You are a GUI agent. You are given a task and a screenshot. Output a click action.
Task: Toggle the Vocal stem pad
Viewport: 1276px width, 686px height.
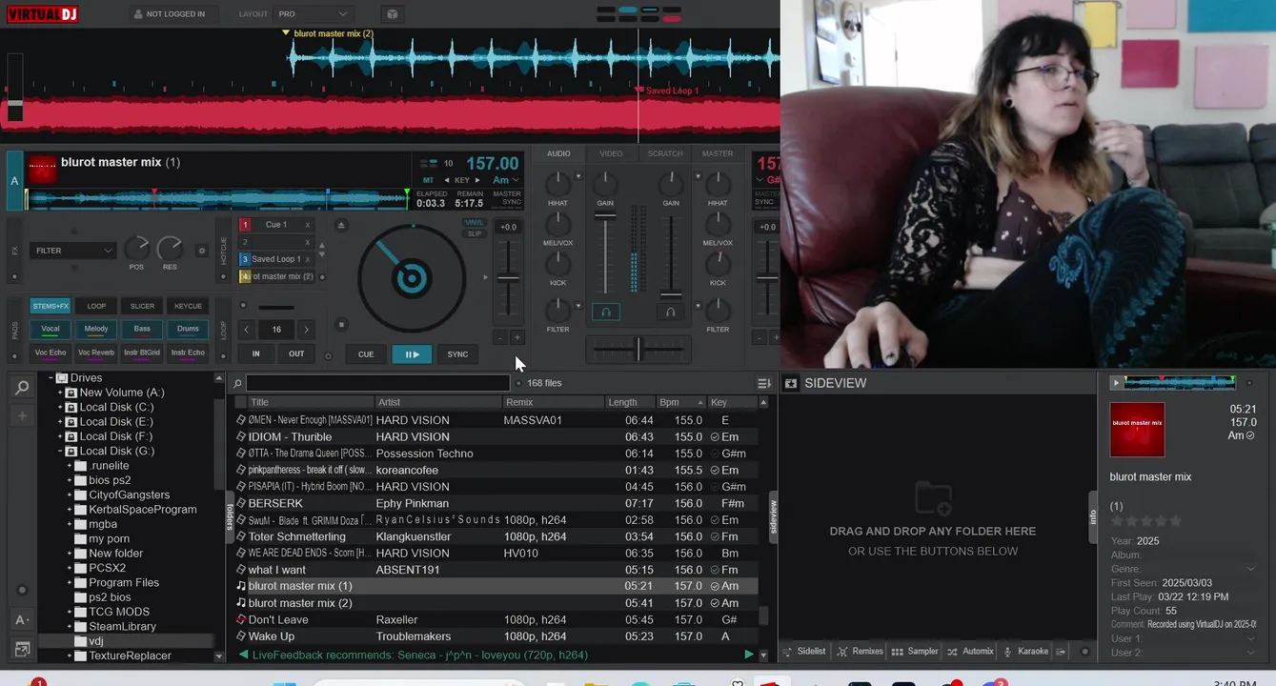(51, 330)
